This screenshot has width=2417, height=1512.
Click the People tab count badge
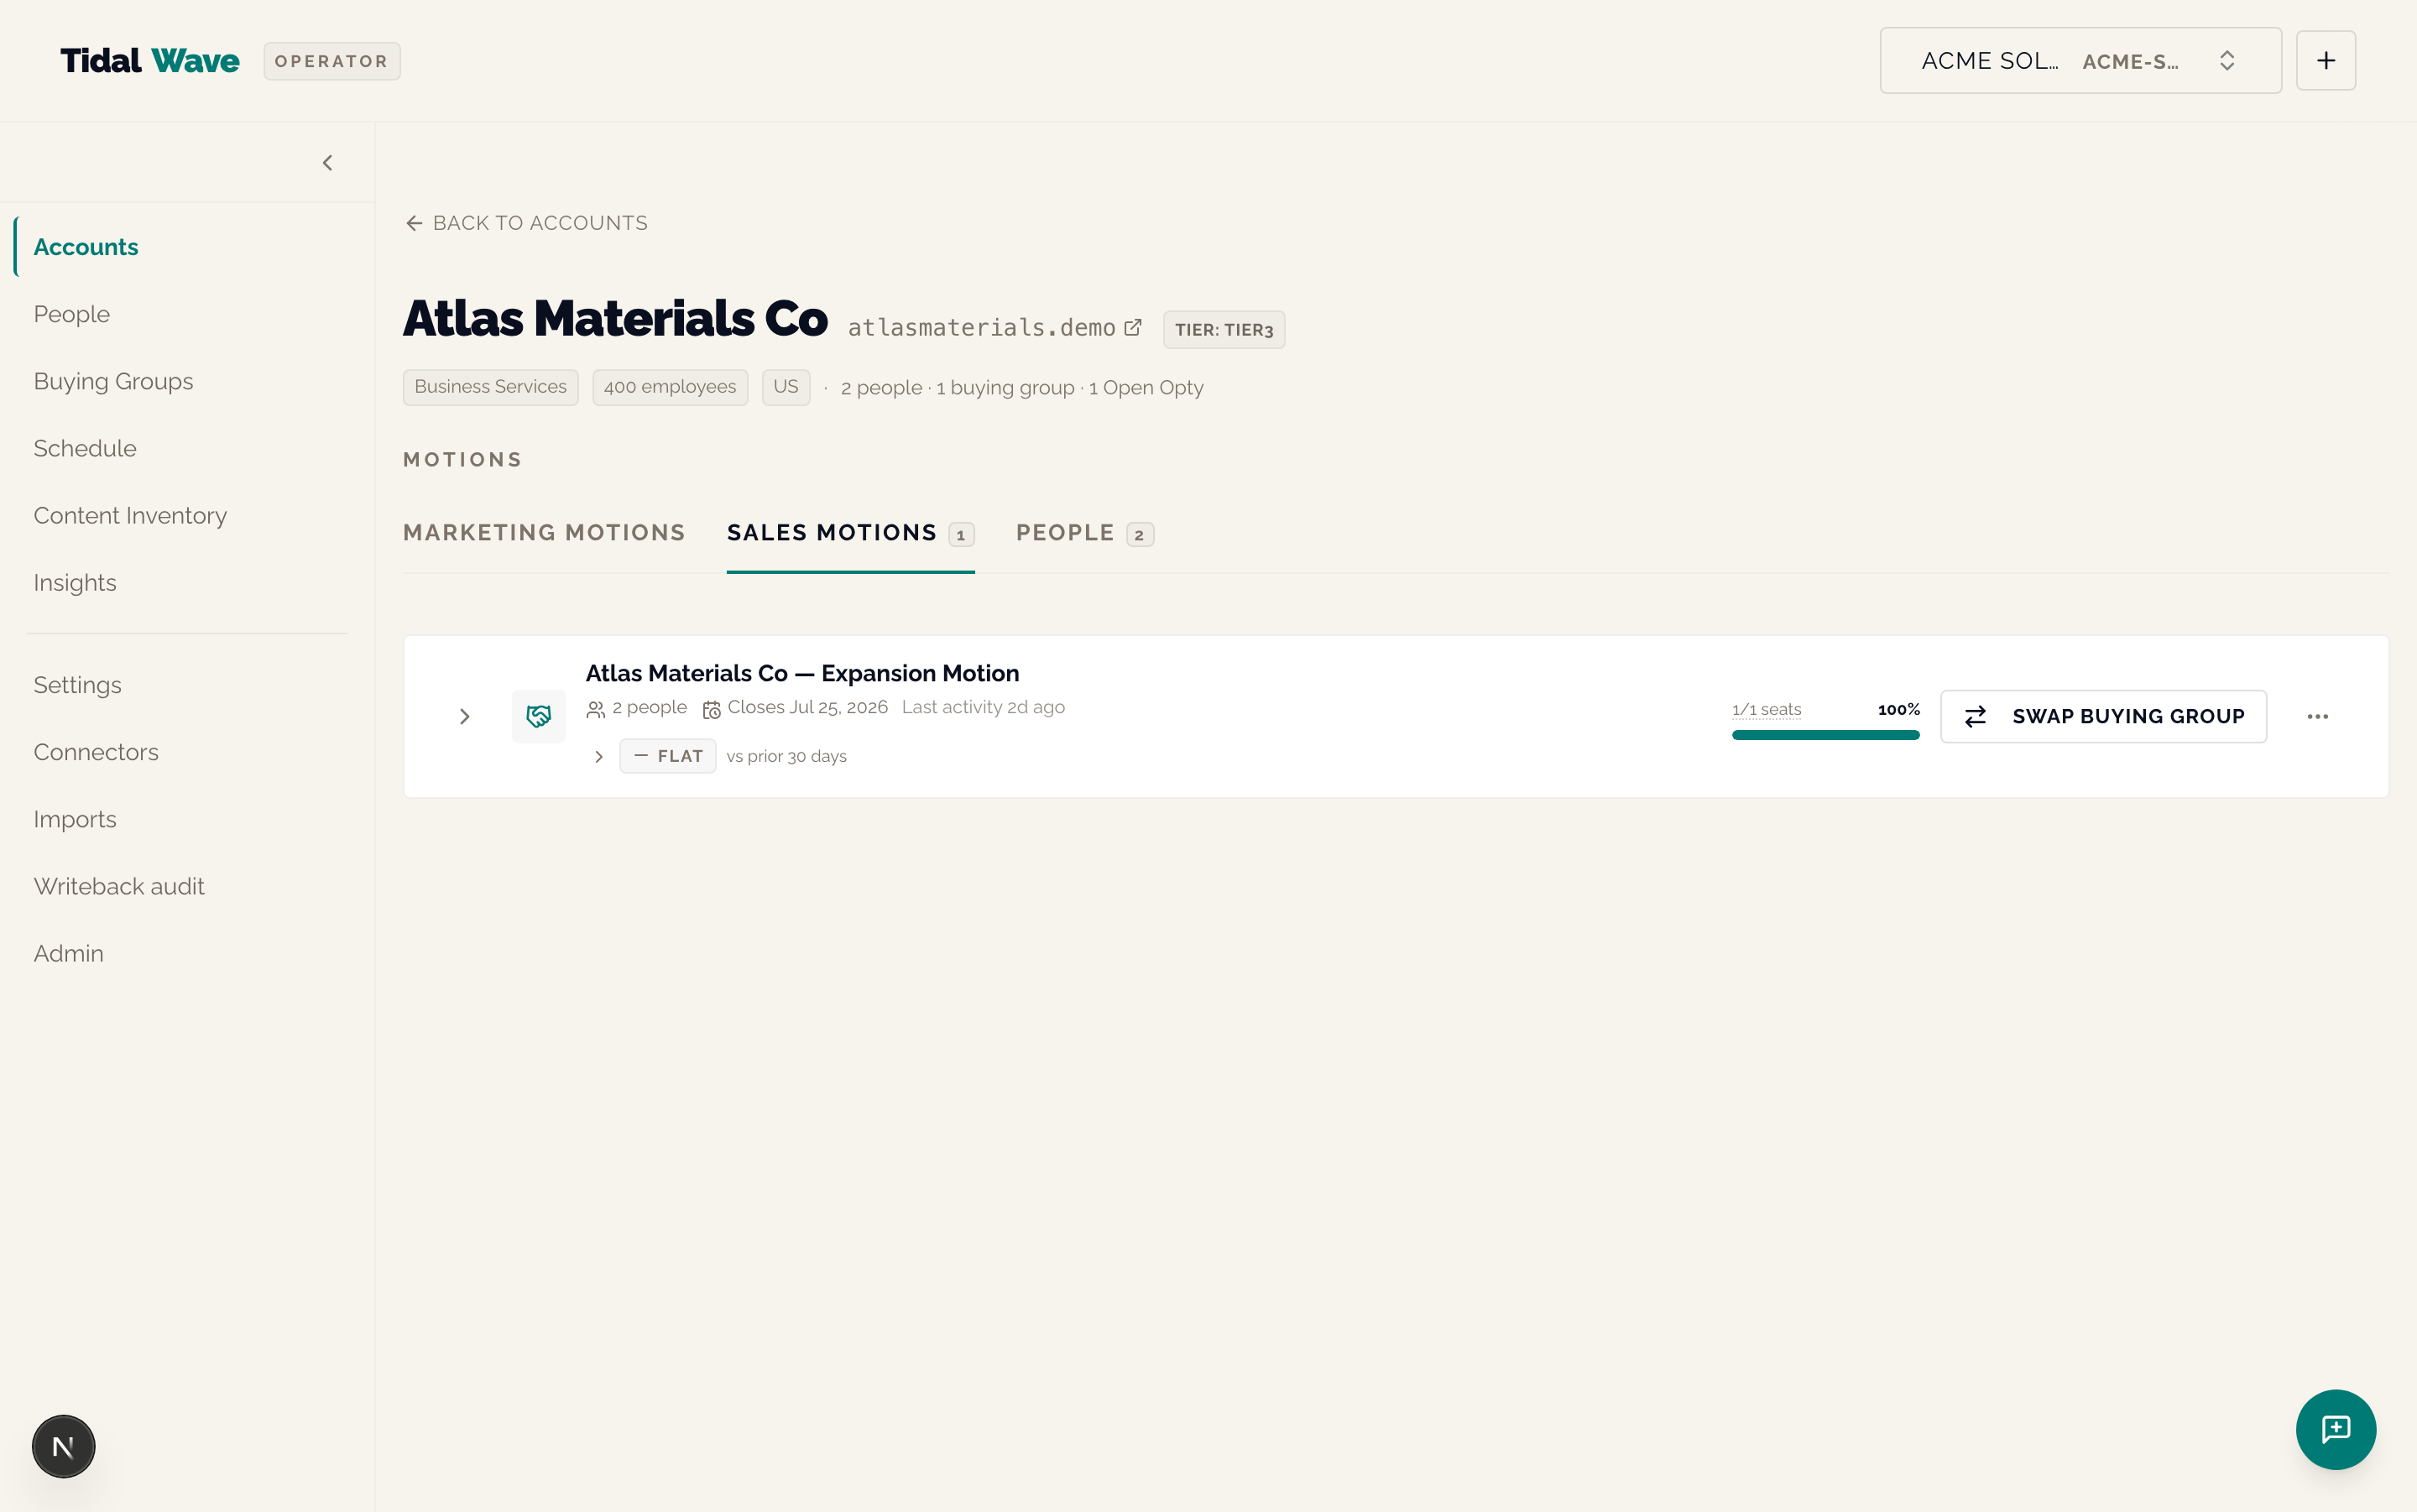click(1140, 535)
